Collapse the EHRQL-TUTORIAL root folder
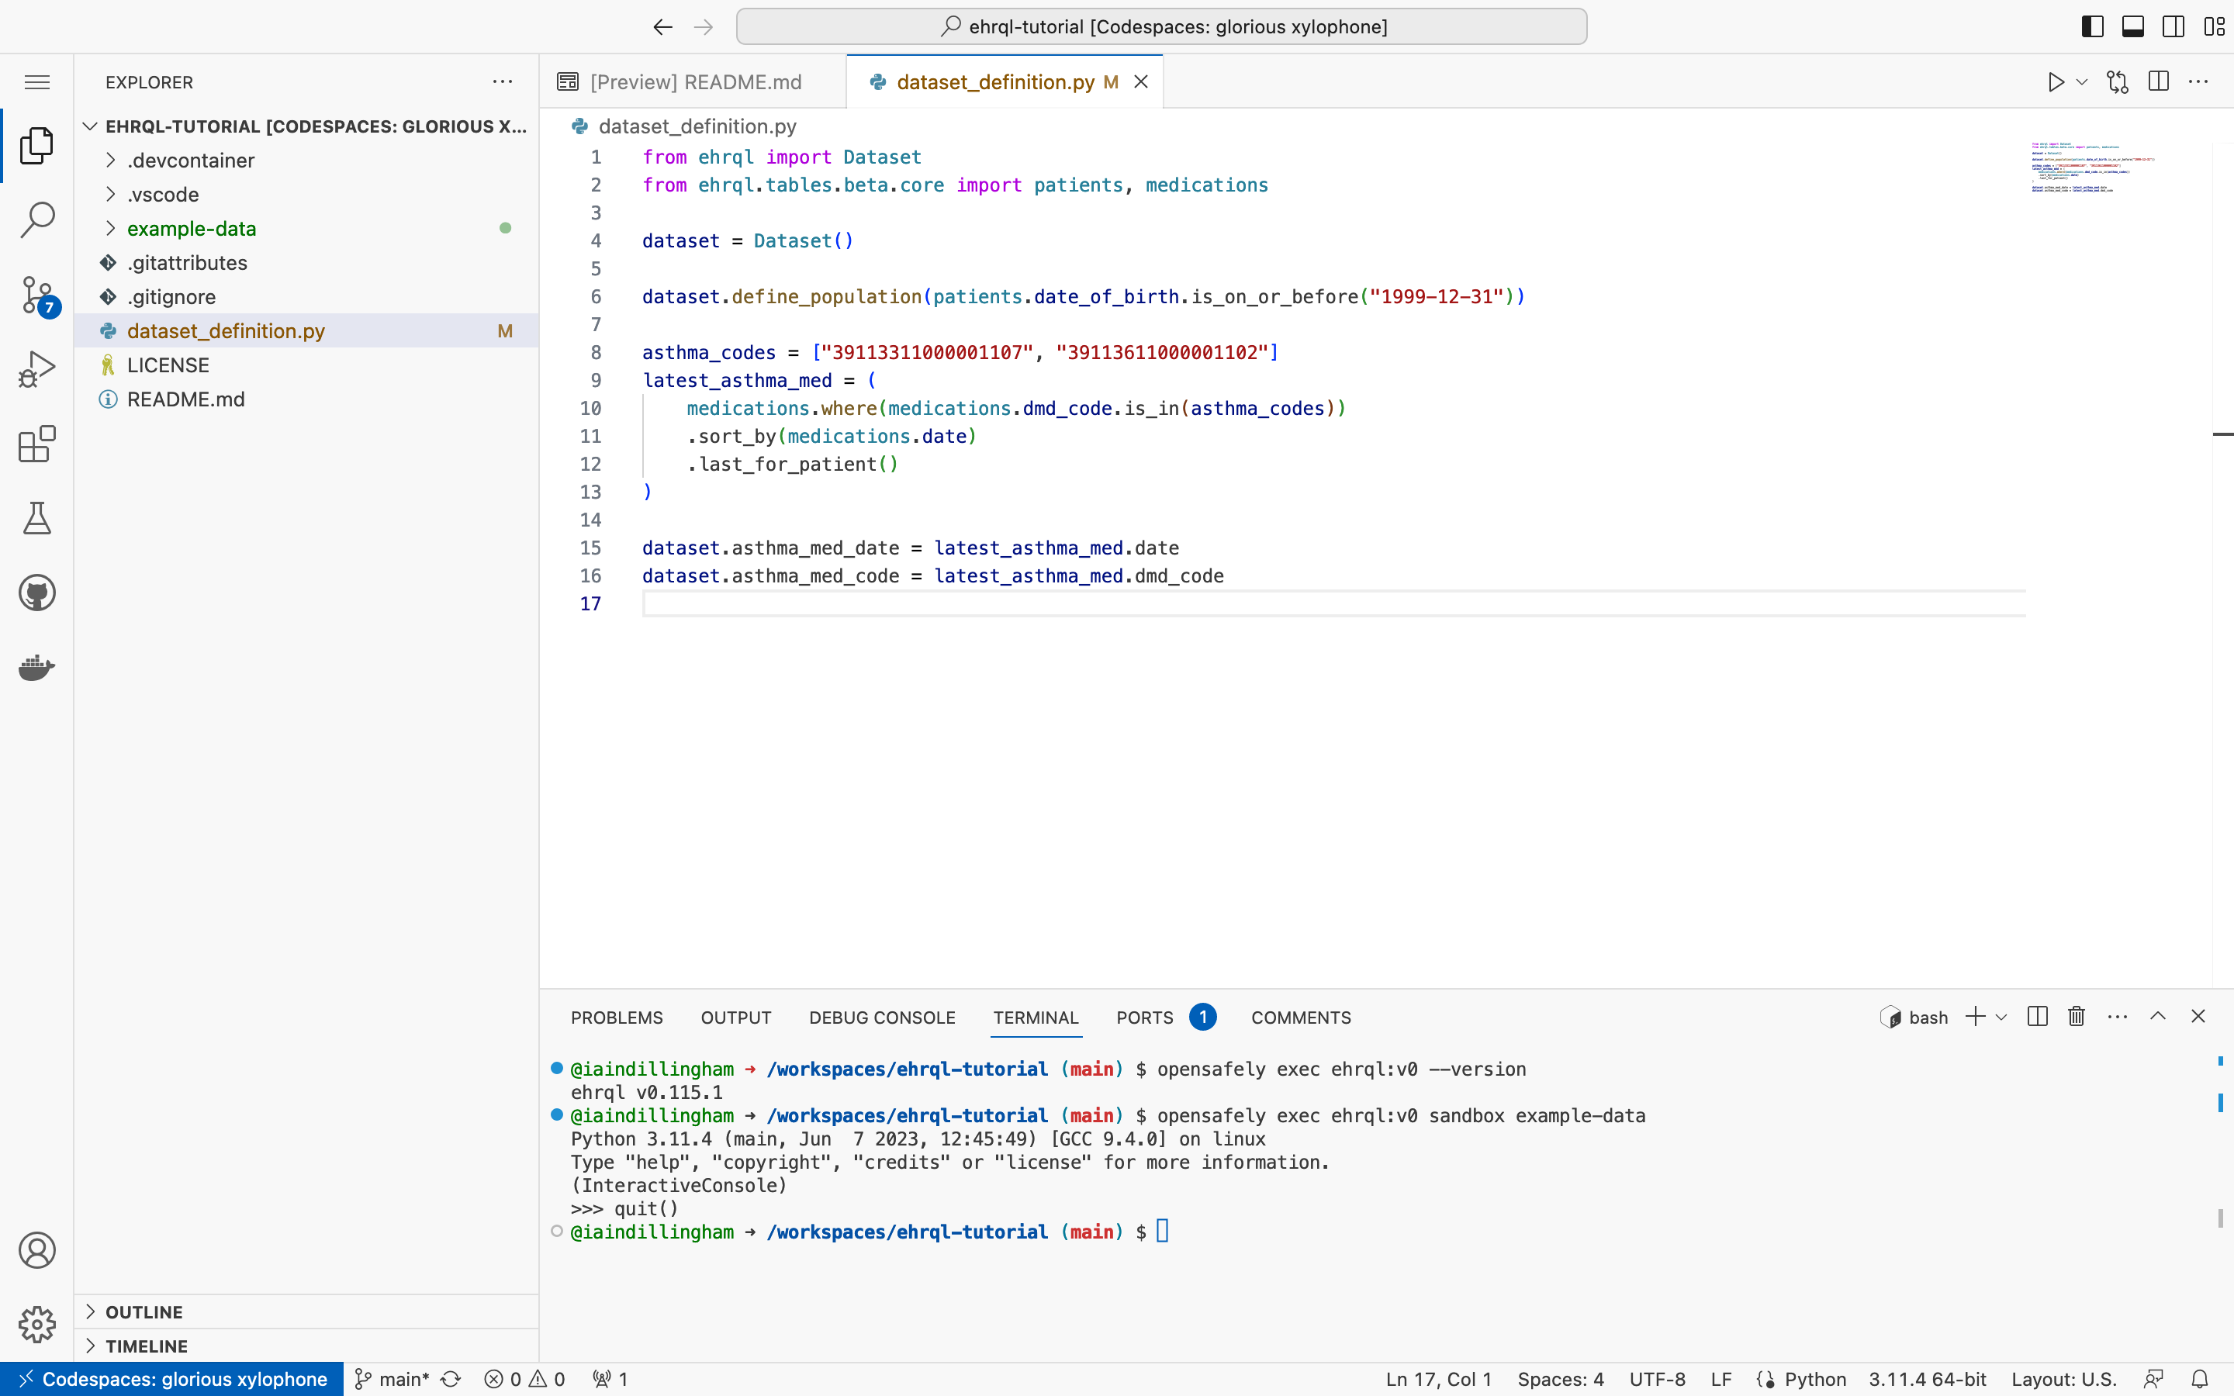 click(306, 126)
